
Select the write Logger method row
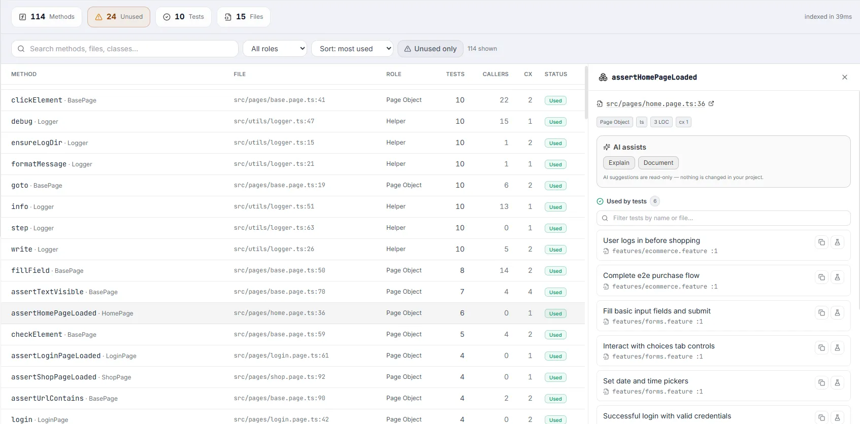[292, 249]
